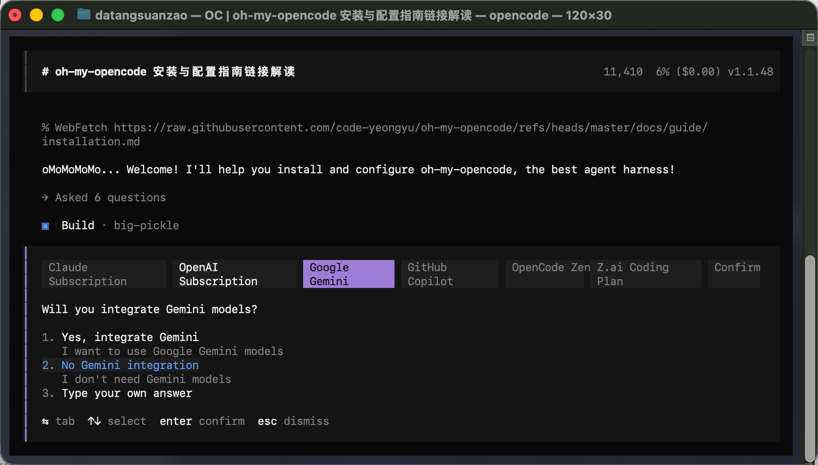This screenshot has width=818, height=465.
Task: Click the folder icon in the title bar
Action: point(83,15)
